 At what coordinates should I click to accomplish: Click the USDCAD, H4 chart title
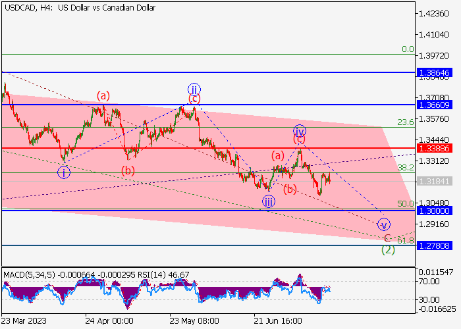[80, 8]
